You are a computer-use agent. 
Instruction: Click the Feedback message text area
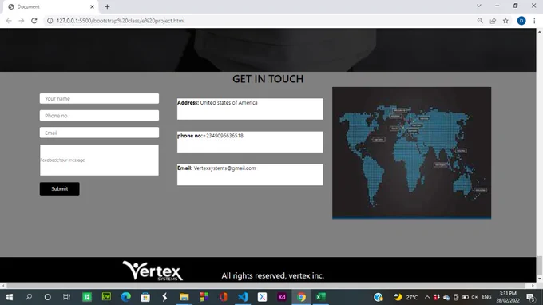(x=99, y=160)
